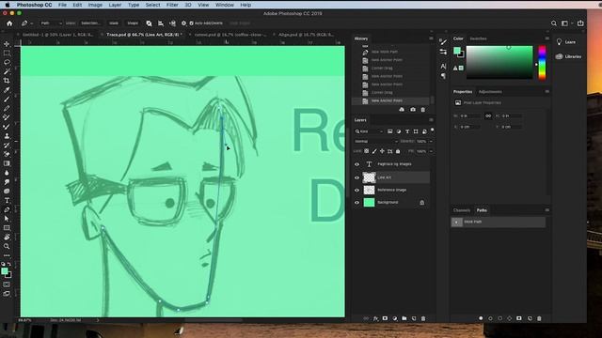
Task: Toggle lock position in Layers panel
Action: coord(382,151)
